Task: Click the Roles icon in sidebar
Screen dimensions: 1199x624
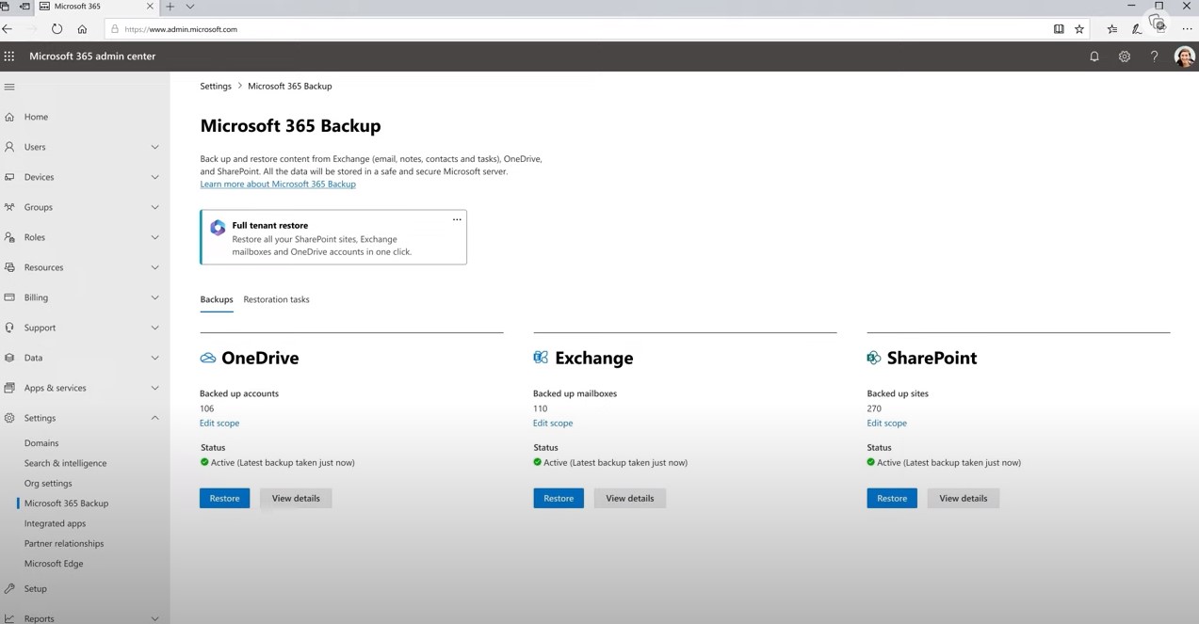Action: (x=9, y=237)
